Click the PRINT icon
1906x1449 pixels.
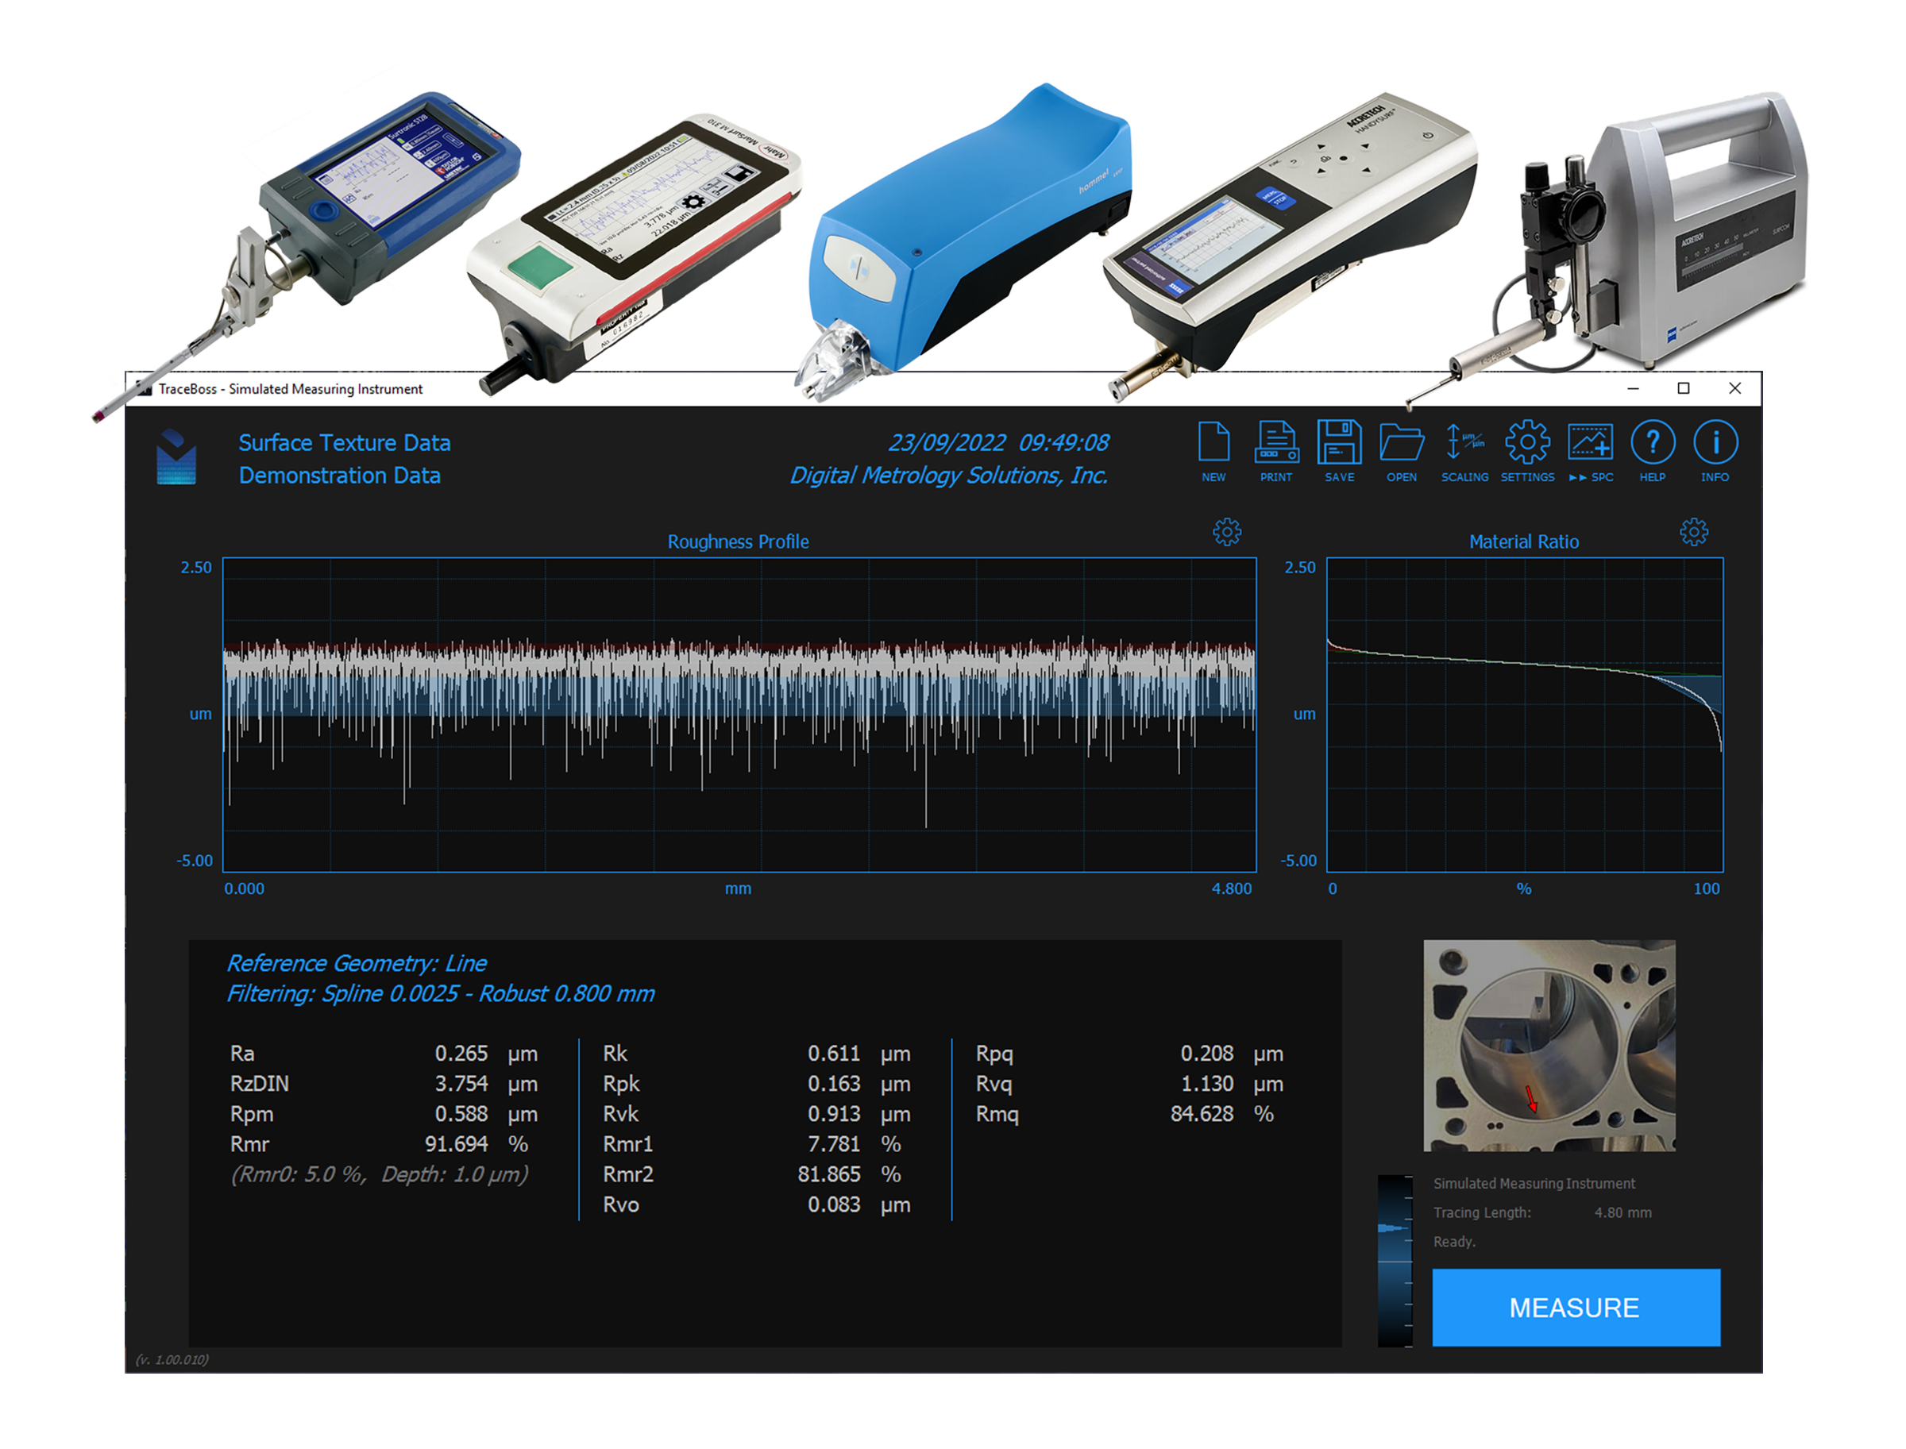click(x=1275, y=443)
